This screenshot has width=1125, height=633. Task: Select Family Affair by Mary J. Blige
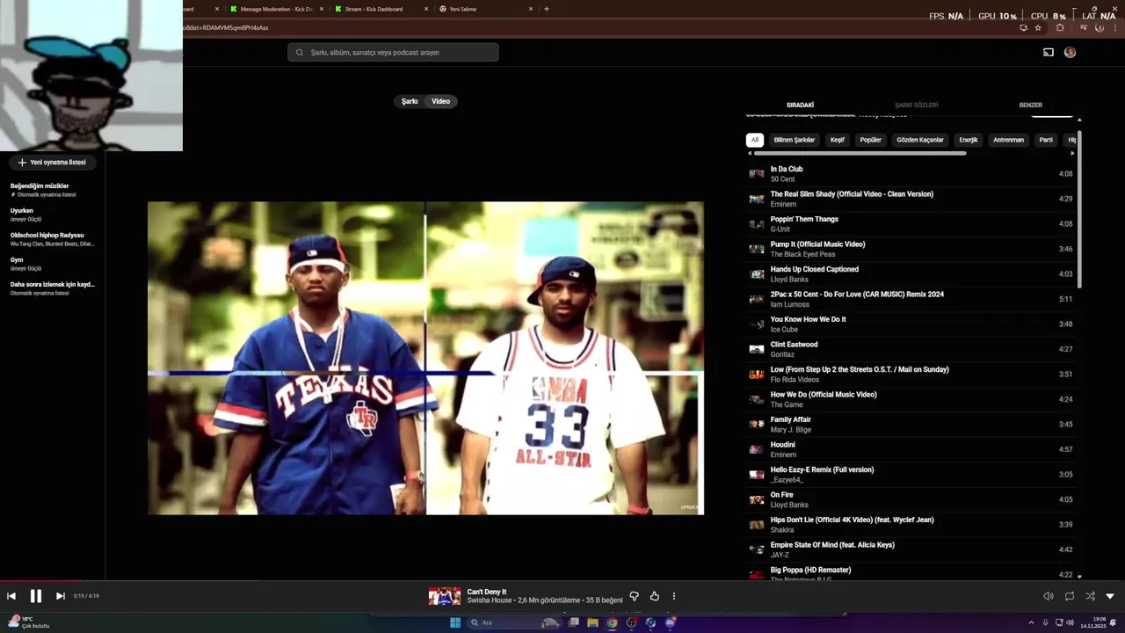click(x=910, y=425)
